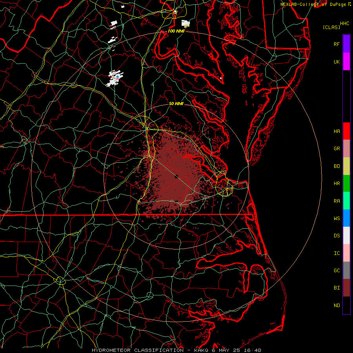Viewport: 353px width, 353px height.
Task: Click the "50 NMI" range ring label
Action: point(176,104)
